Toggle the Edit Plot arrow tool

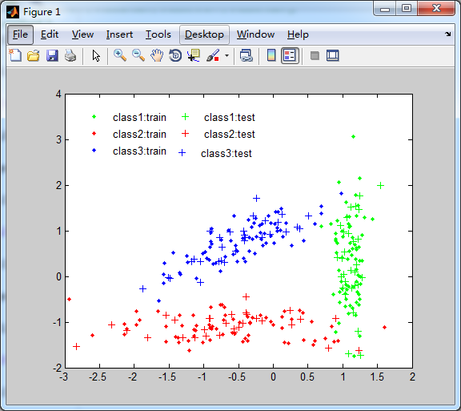[x=96, y=55]
